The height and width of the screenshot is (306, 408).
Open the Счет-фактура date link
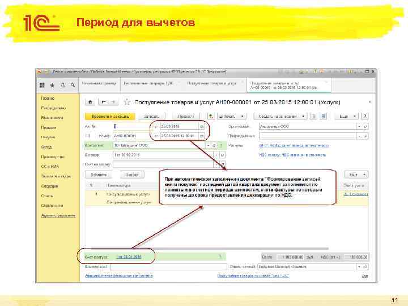tap(129, 257)
